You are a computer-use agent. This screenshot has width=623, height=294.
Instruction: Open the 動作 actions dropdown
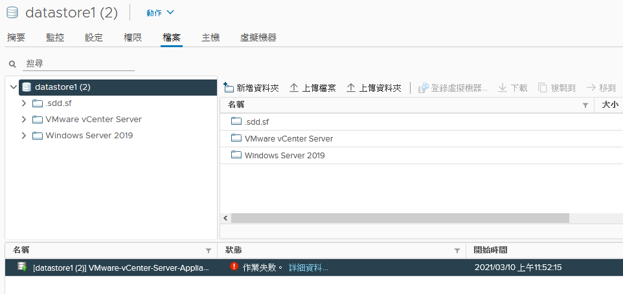click(x=160, y=13)
